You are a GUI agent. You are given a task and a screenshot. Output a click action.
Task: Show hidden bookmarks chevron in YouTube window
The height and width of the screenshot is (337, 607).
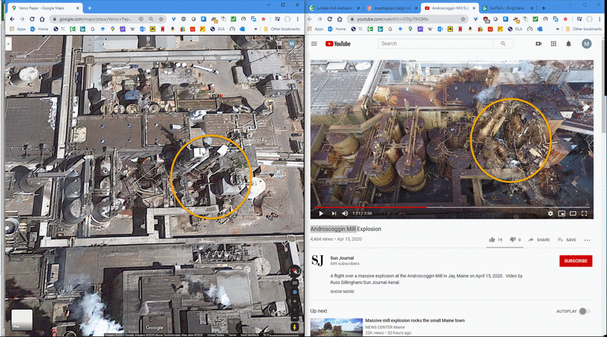pyautogui.click(x=557, y=29)
